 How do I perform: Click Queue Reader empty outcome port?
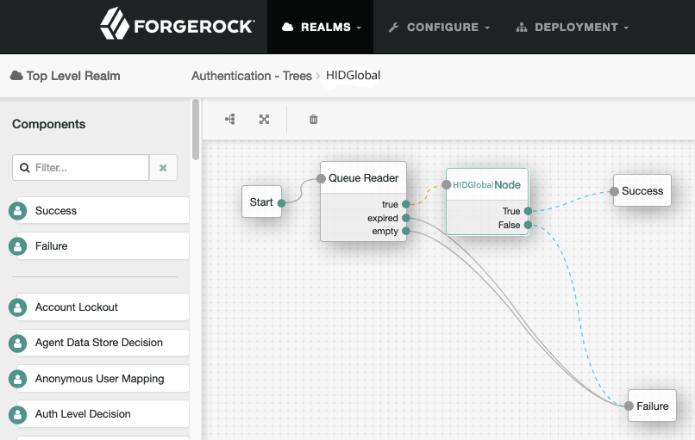point(406,231)
